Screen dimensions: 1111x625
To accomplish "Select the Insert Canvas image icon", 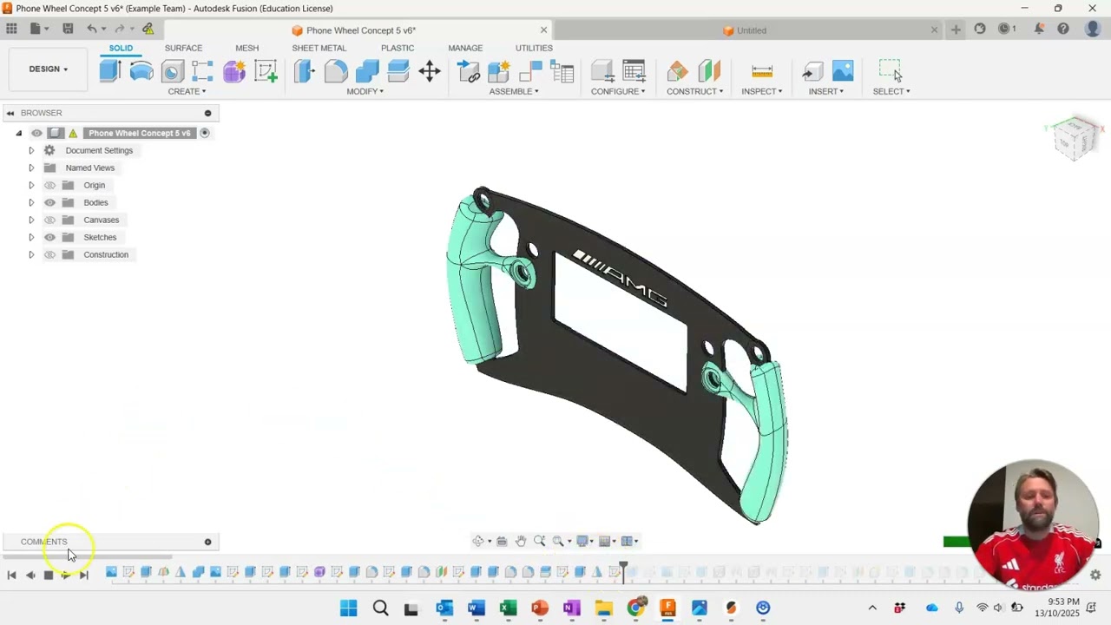I will pyautogui.click(x=843, y=71).
